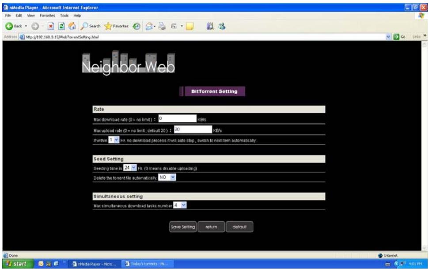Screen dimensions: 429x269
Task: Click the return button
Action: (211, 227)
